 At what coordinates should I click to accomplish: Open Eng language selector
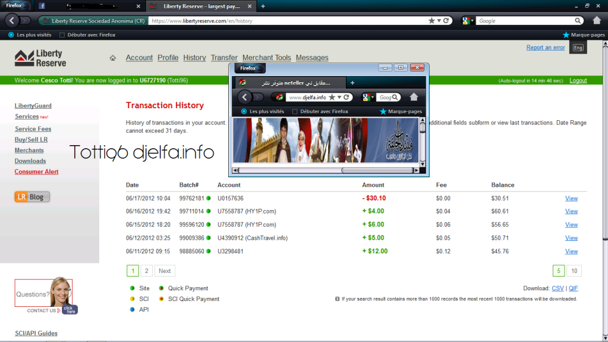coord(578,48)
